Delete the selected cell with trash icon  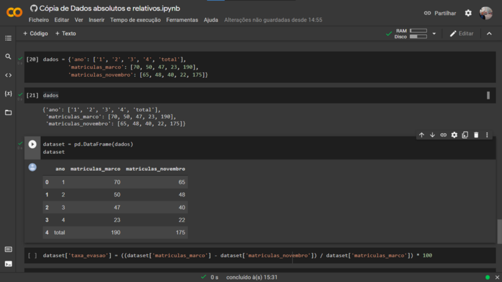coord(476,135)
